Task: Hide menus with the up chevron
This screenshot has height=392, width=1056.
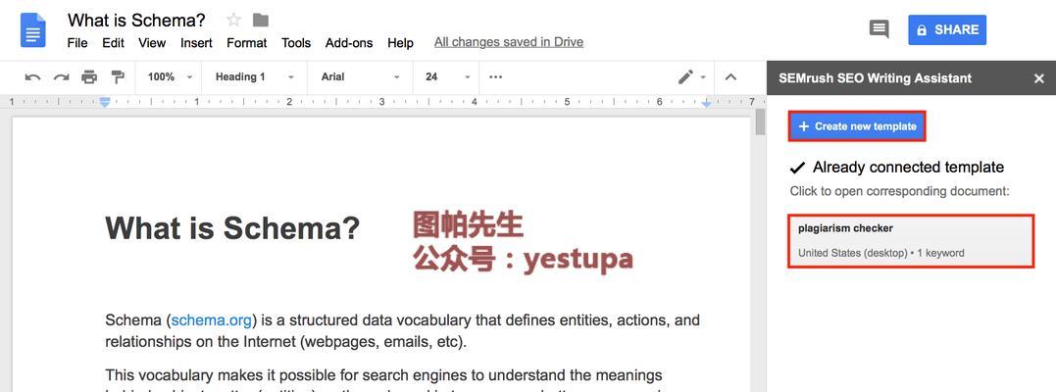Action: point(730,76)
